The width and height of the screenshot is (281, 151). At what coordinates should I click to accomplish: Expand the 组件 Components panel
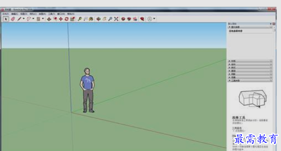(x=250, y=64)
